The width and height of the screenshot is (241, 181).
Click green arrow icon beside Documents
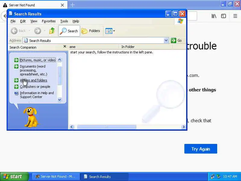tap(16, 66)
